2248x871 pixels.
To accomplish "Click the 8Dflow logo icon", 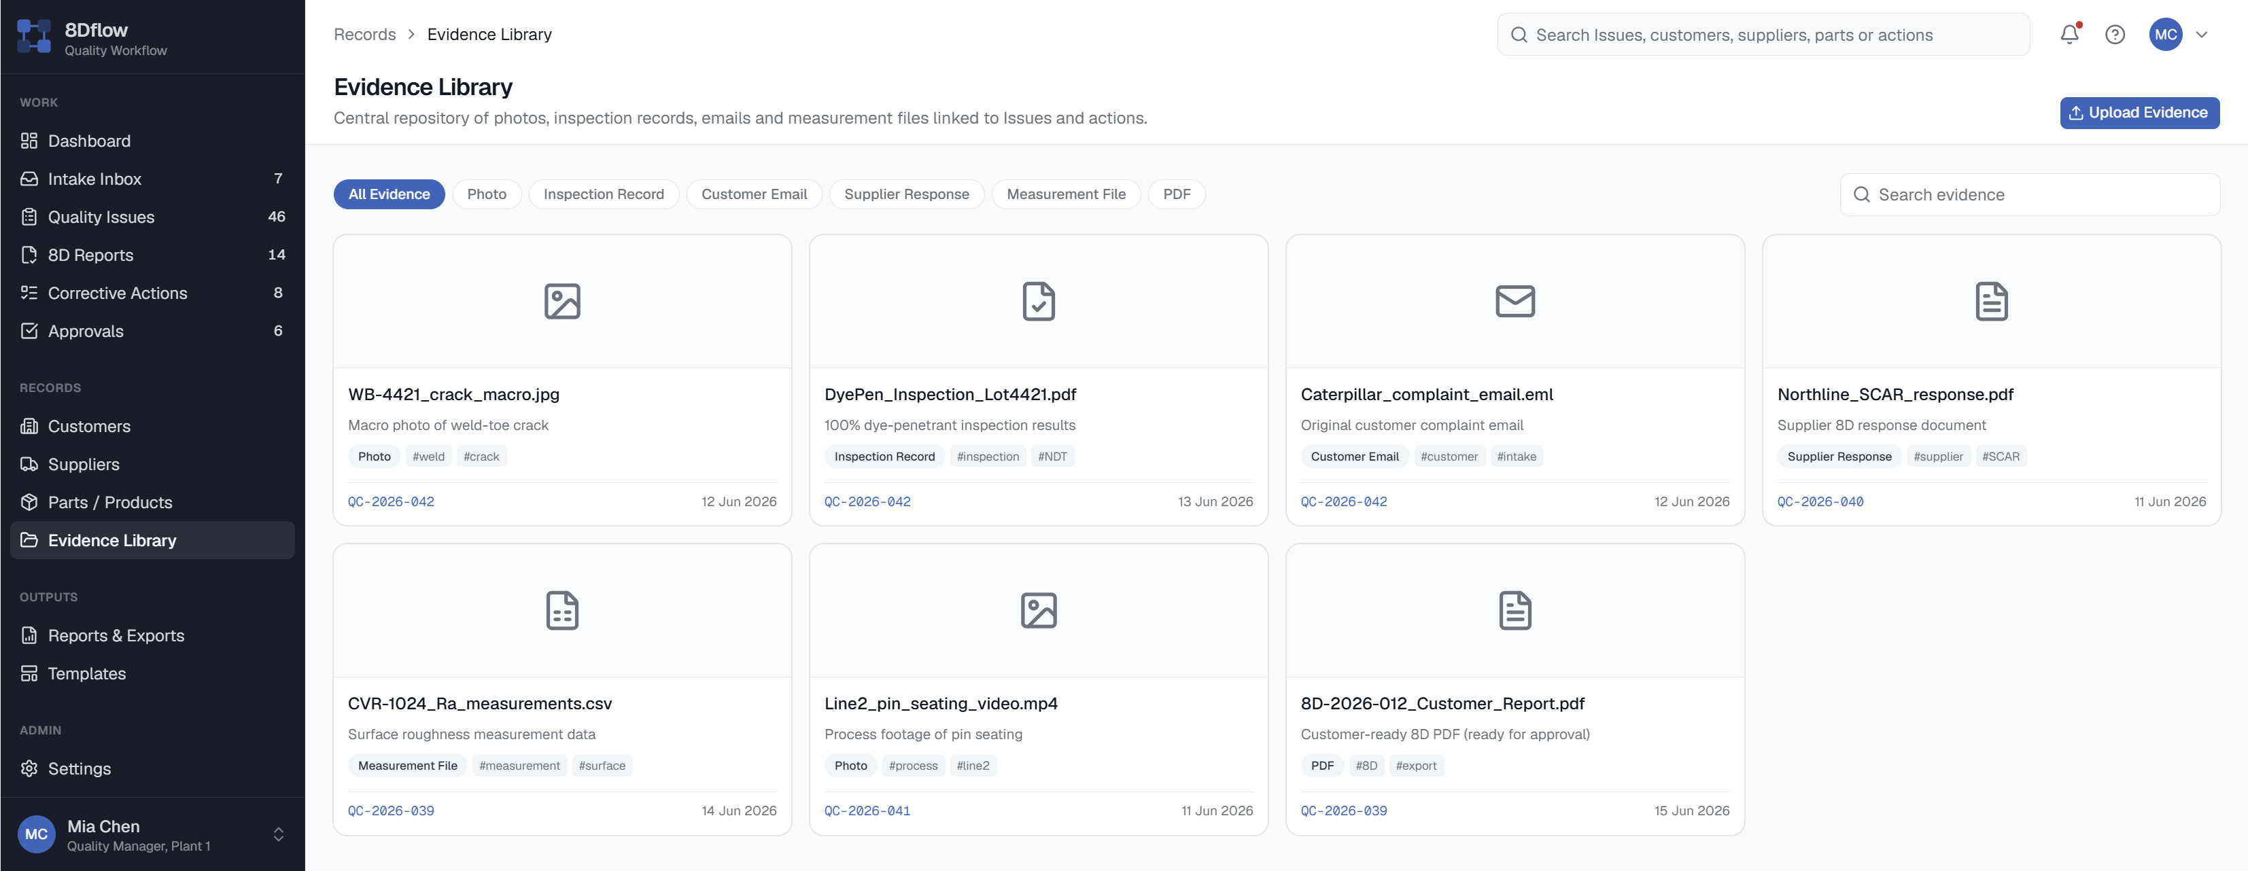I will (34, 37).
